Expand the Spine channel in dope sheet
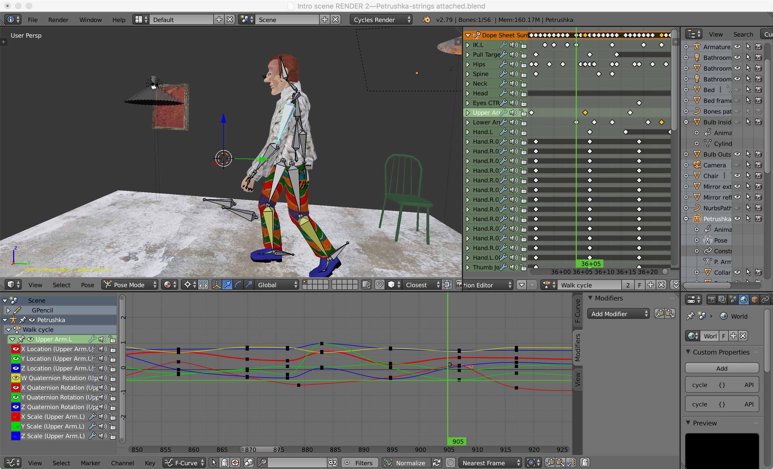Viewport: 773px width, 469px height. (468, 74)
